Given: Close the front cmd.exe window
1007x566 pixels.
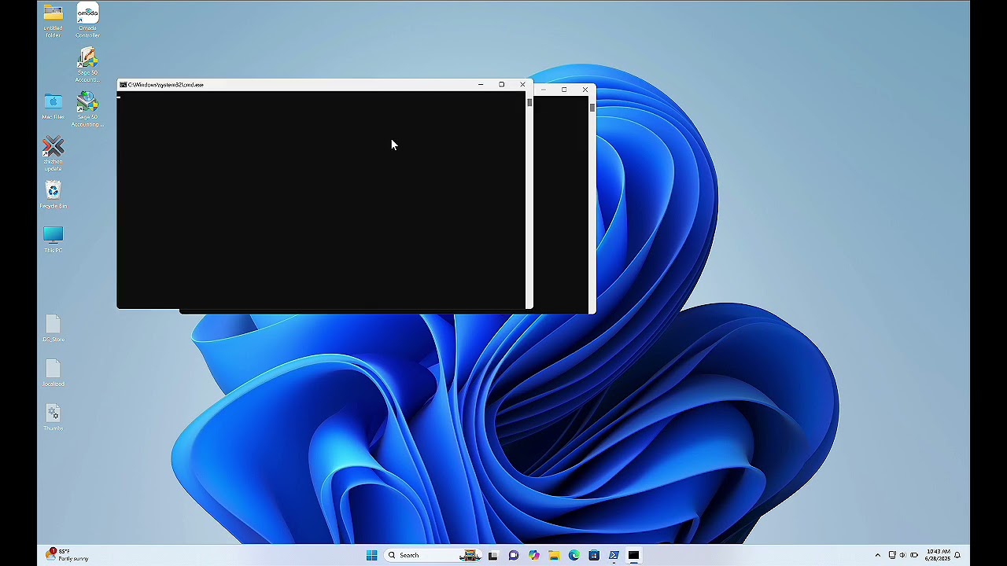Looking at the screenshot, I should (522, 84).
